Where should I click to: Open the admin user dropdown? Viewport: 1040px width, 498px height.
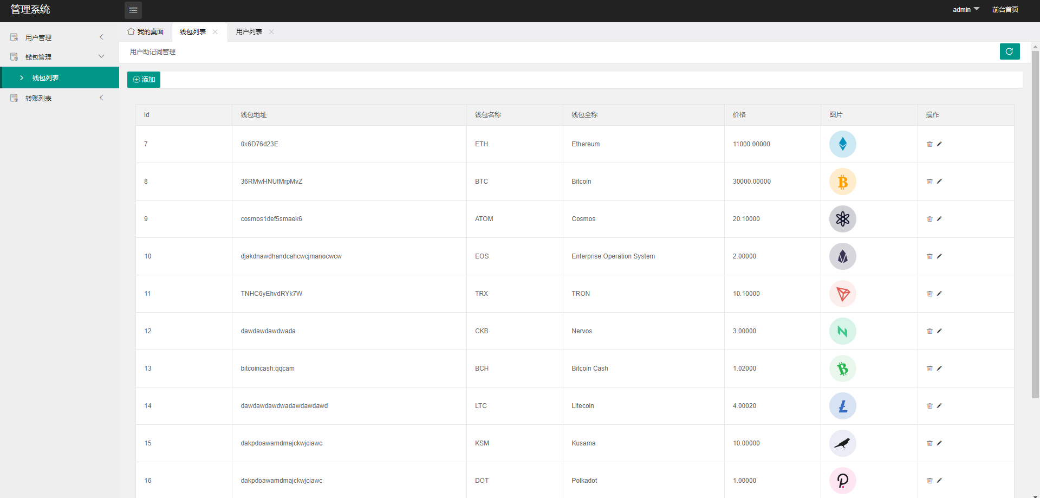[965, 10]
